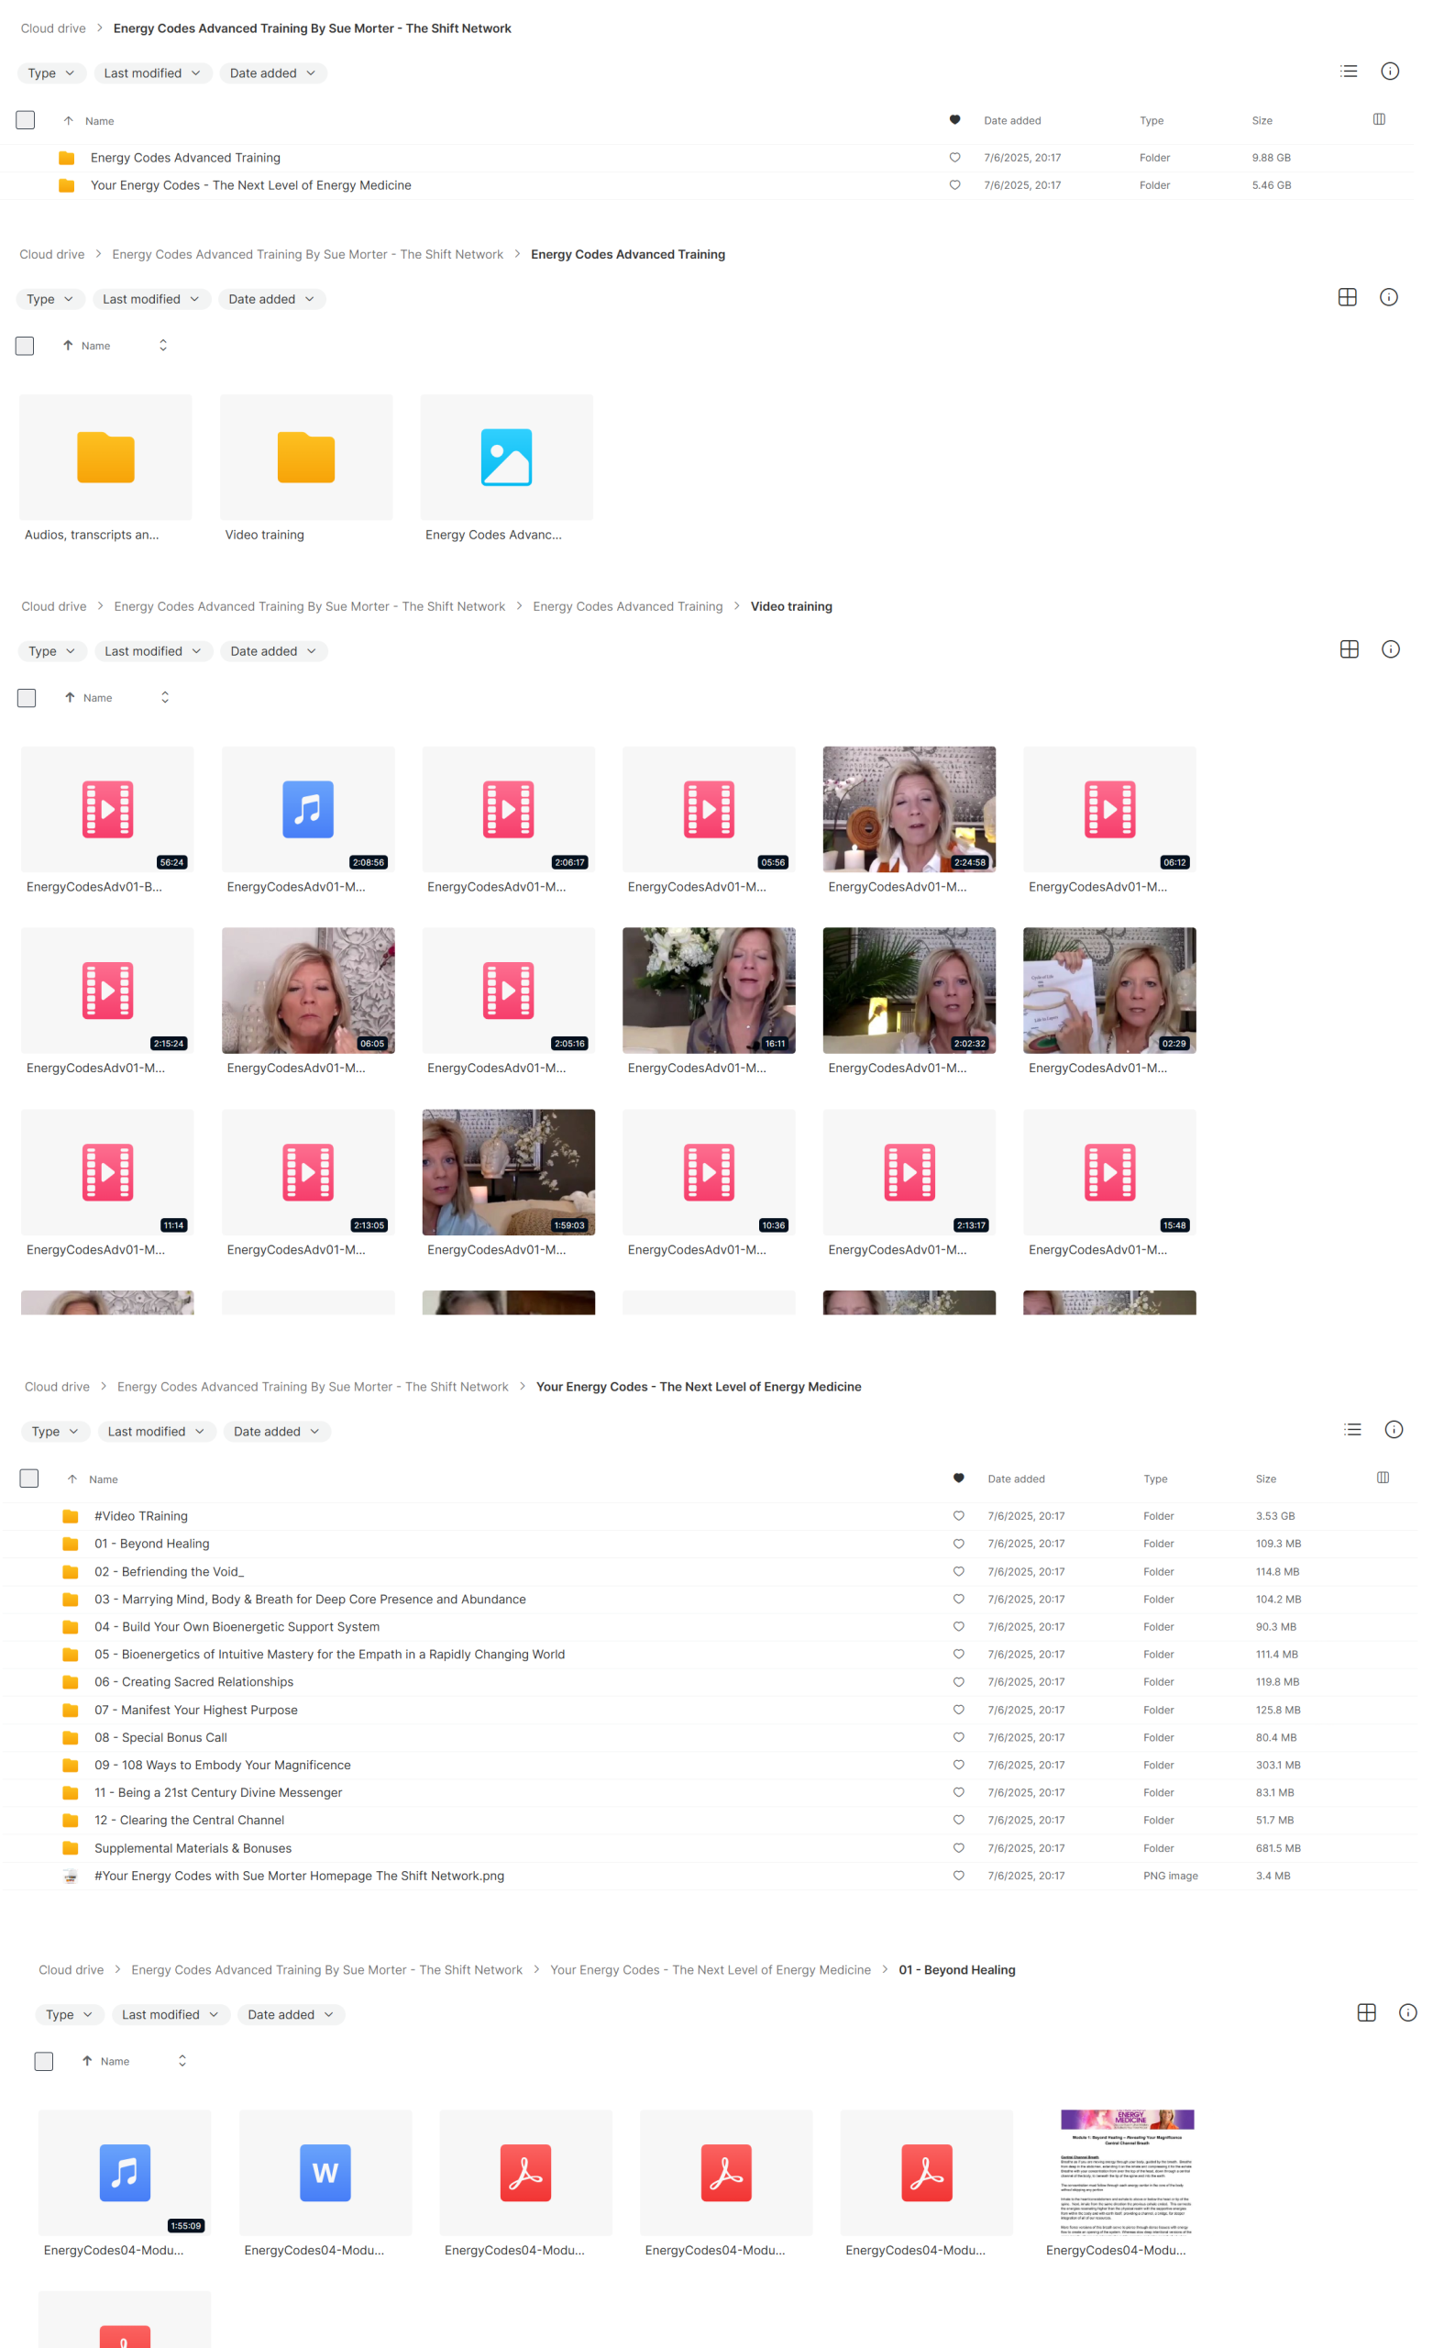Tick select-all checkbox in the Your Energy Codes list
The width and height of the screenshot is (1444, 2348).
[x=29, y=1479]
